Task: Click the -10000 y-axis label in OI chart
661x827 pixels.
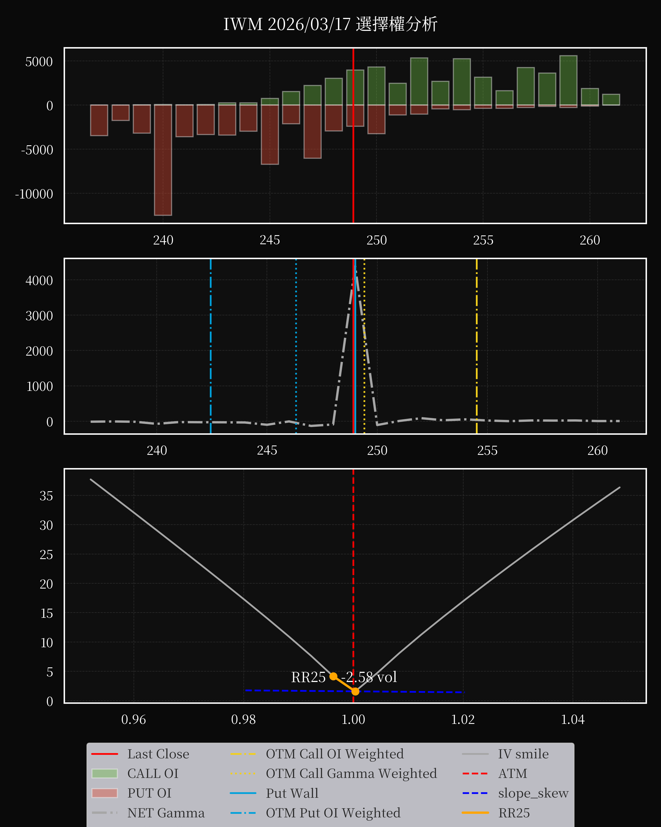Action: coord(34,194)
